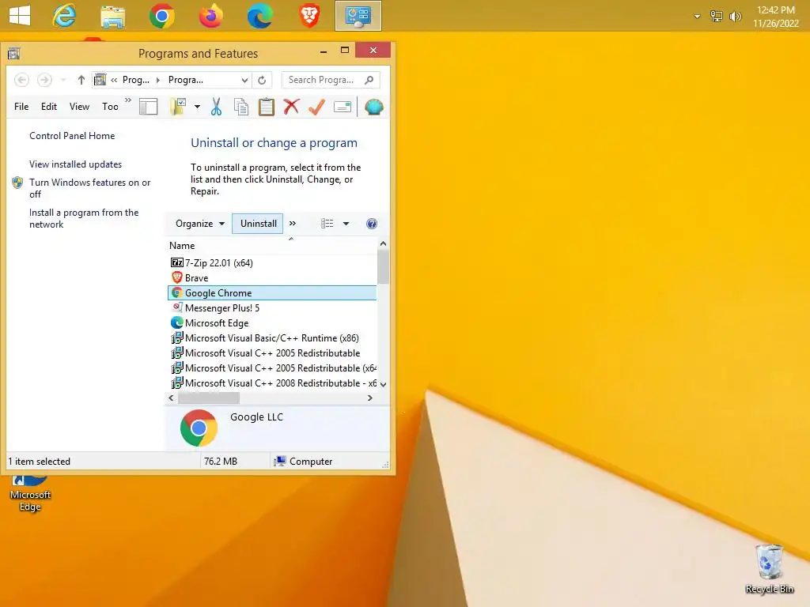Show more command bar options chevron

(x=293, y=224)
